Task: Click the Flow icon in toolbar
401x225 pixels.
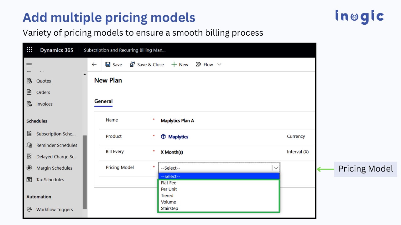Action: (198, 64)
